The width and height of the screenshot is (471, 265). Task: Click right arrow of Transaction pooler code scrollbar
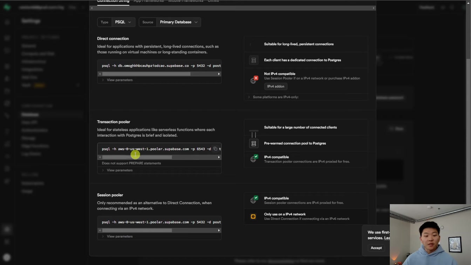tap(219, 157)
